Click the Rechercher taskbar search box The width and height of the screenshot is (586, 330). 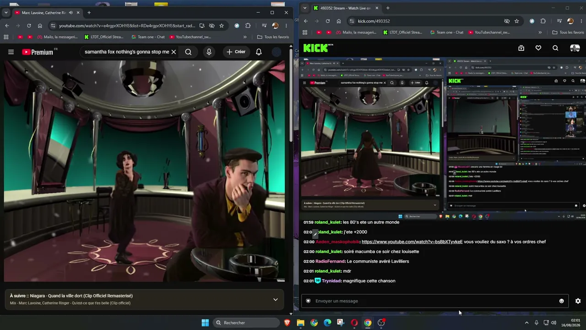[246, 323]
